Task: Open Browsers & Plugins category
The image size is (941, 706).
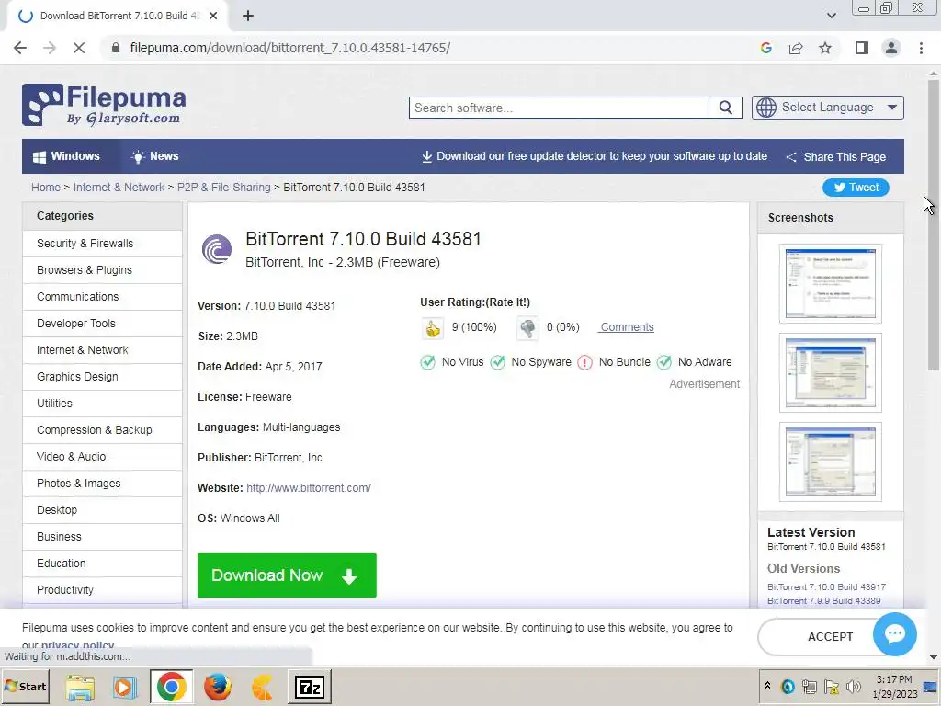Action: tap(102, 270)
